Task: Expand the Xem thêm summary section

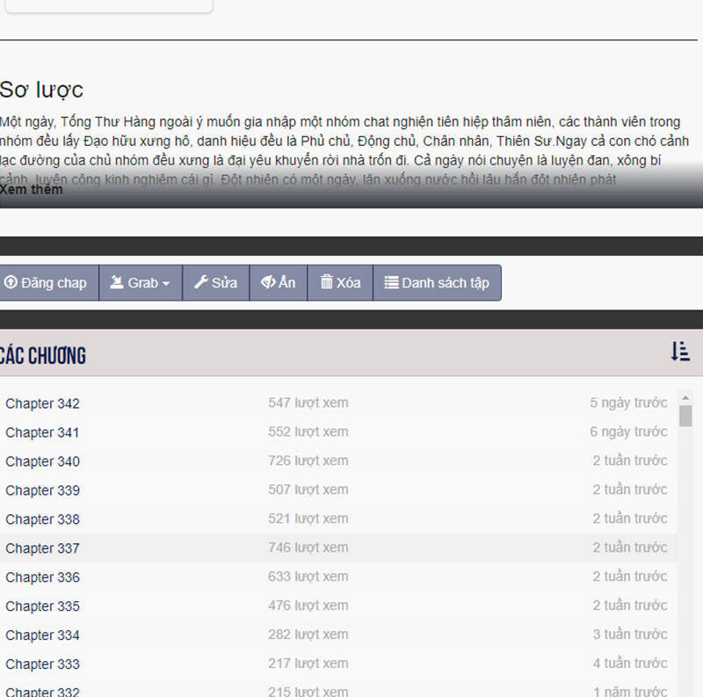Action: click(x=31, y=190)
